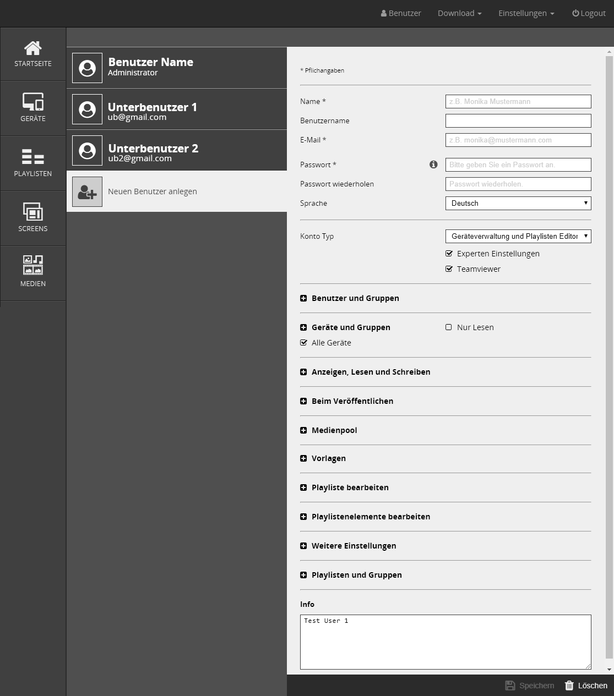This screenshot has width=614, height=696.
Task: Select Unterbenutzer 1 avatar icon
Action: point(87,109)
